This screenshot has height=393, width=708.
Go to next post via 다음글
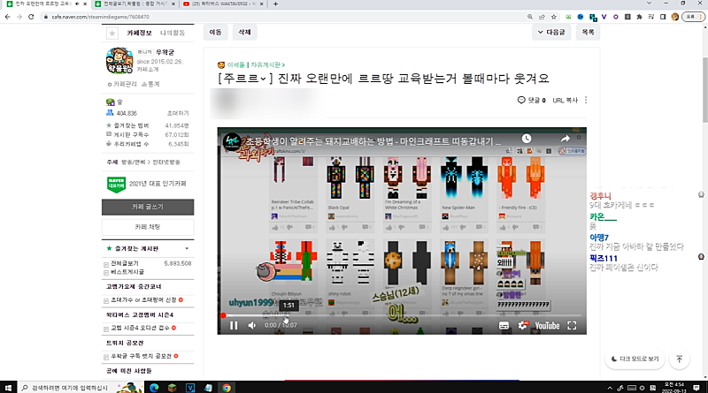(551, 32)
